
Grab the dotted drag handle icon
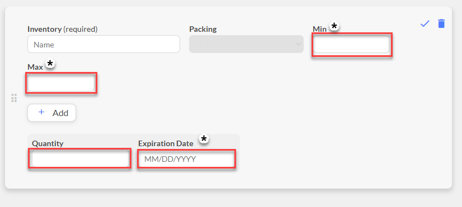click(x=14, y=98)
